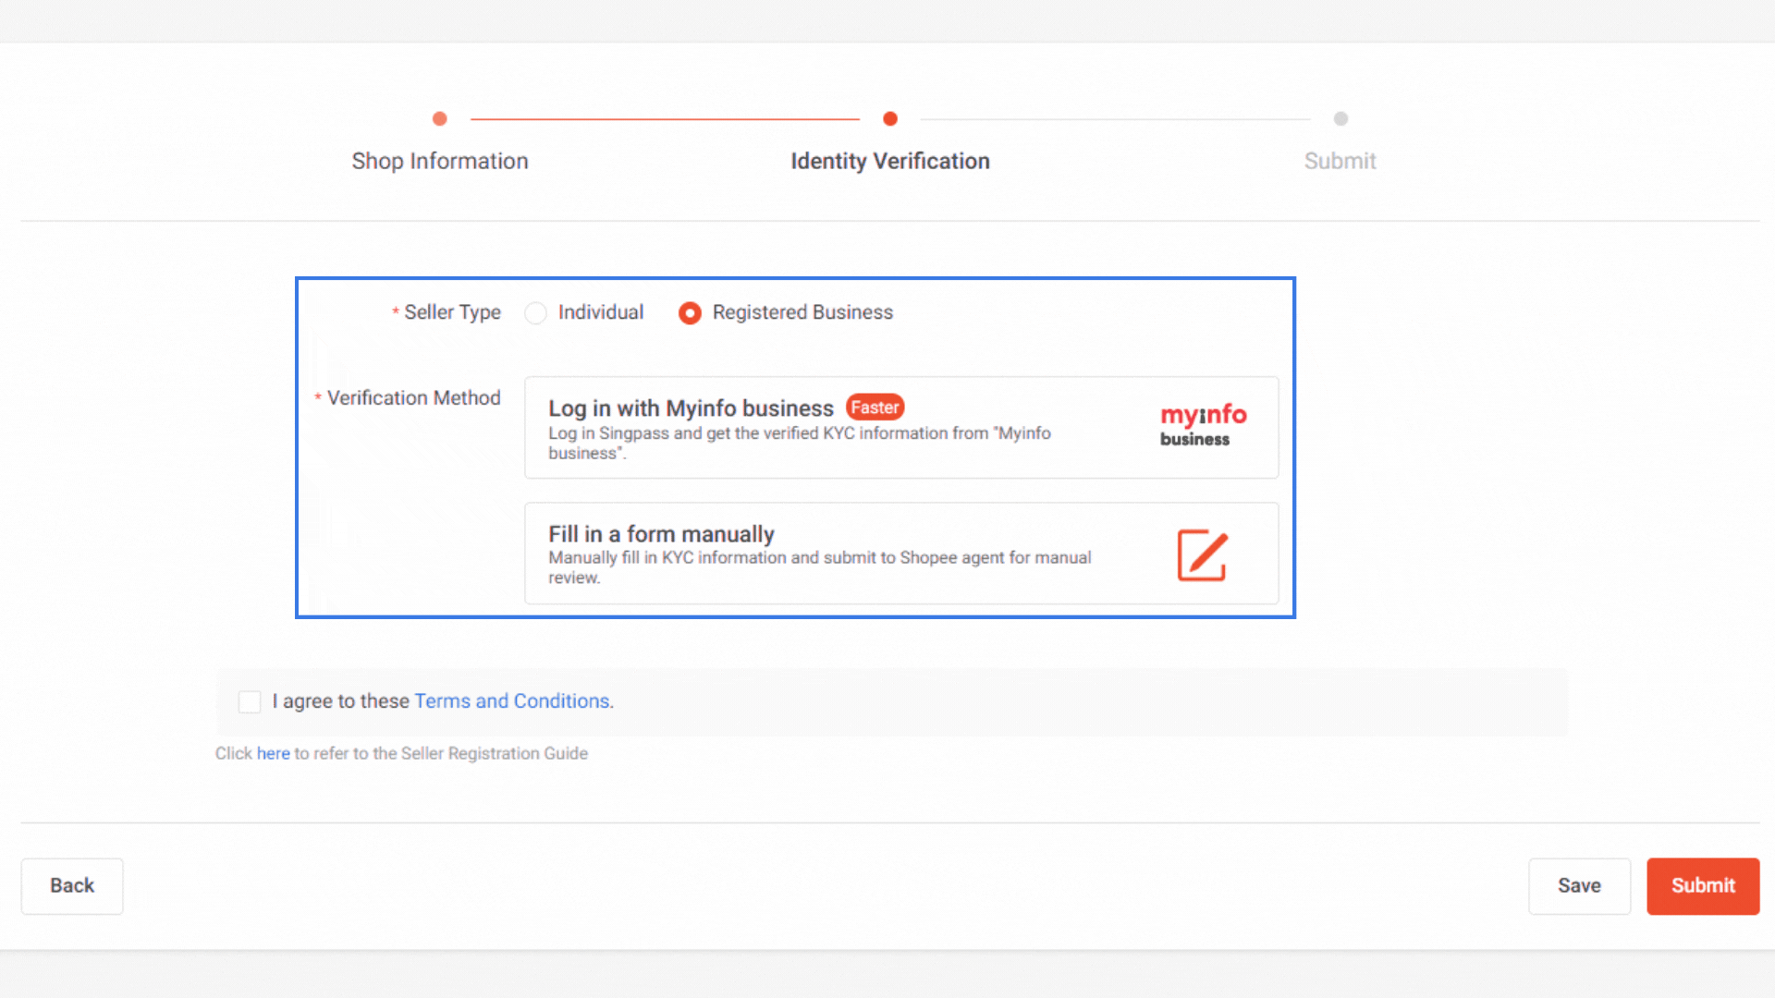Click the Identity Verification step dot indicator
This screenshot has height=998, width=1775.
point(890,118)
